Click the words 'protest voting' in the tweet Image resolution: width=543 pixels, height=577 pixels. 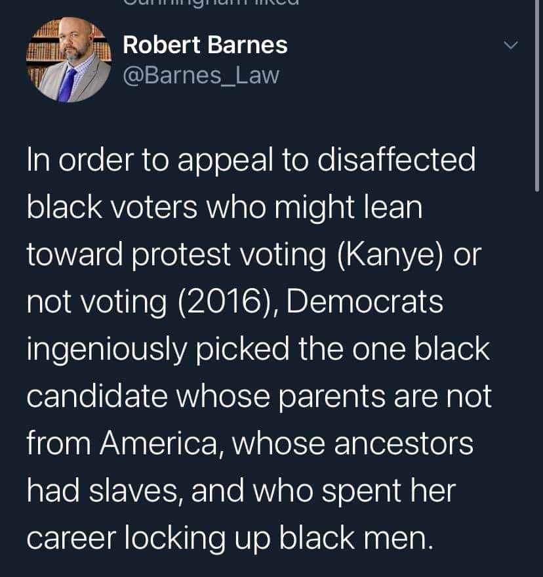(x=229, y=255)
